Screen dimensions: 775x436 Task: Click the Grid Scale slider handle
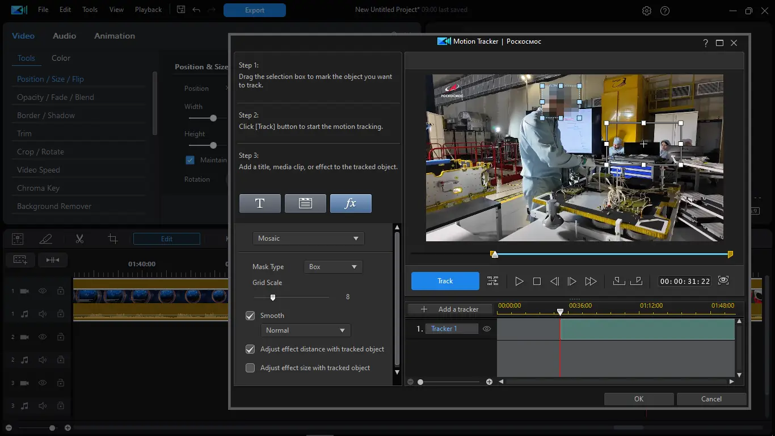pyautogui.click(x=273, y=297)
